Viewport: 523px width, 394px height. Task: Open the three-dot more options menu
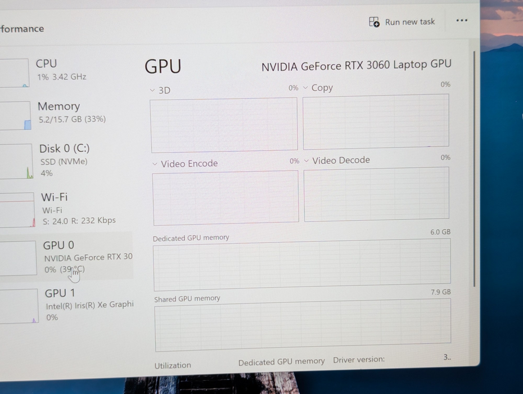coord(462,20)
